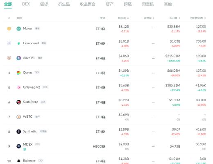
Task: Click the silver rank medal beside Compound
Action: [9, 43]
